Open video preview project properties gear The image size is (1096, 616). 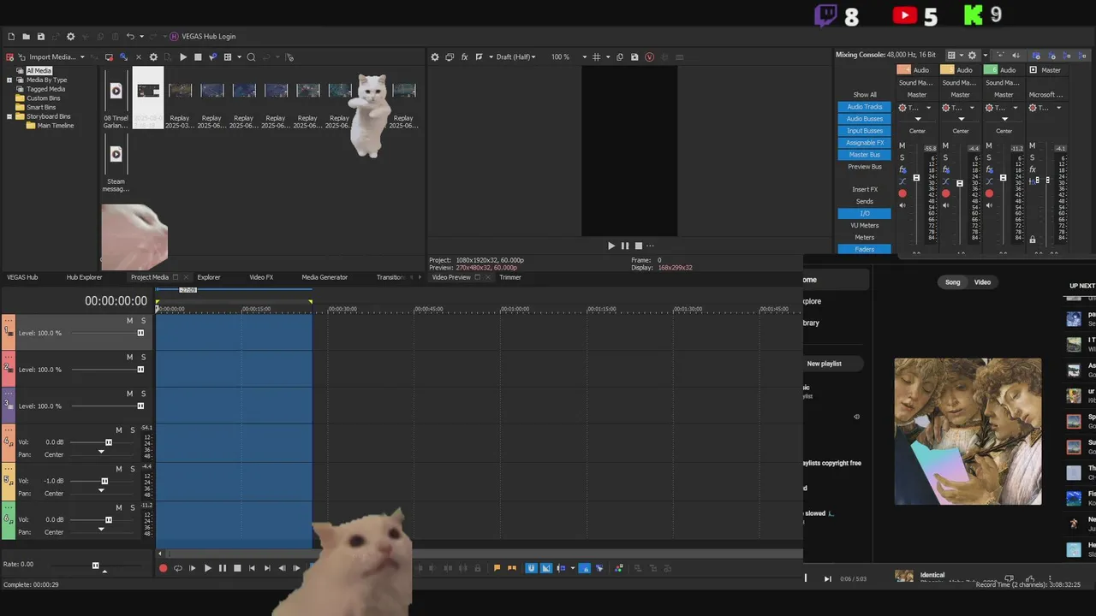(x=435, y=57)
